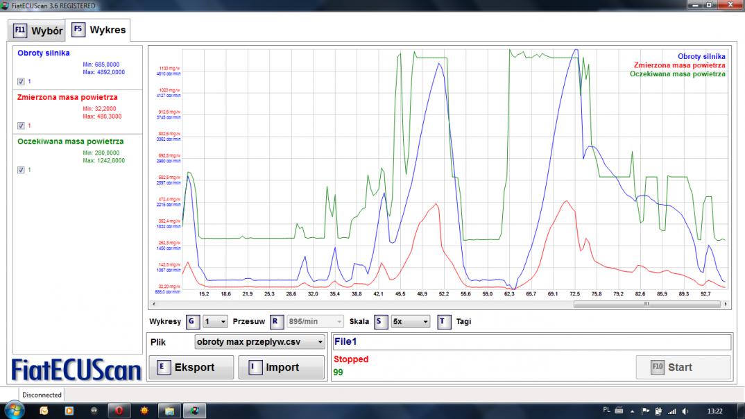This screenshot has height=419, width=745.
Task: Click the E icon on the Eksport button
Action: [164, 367]
